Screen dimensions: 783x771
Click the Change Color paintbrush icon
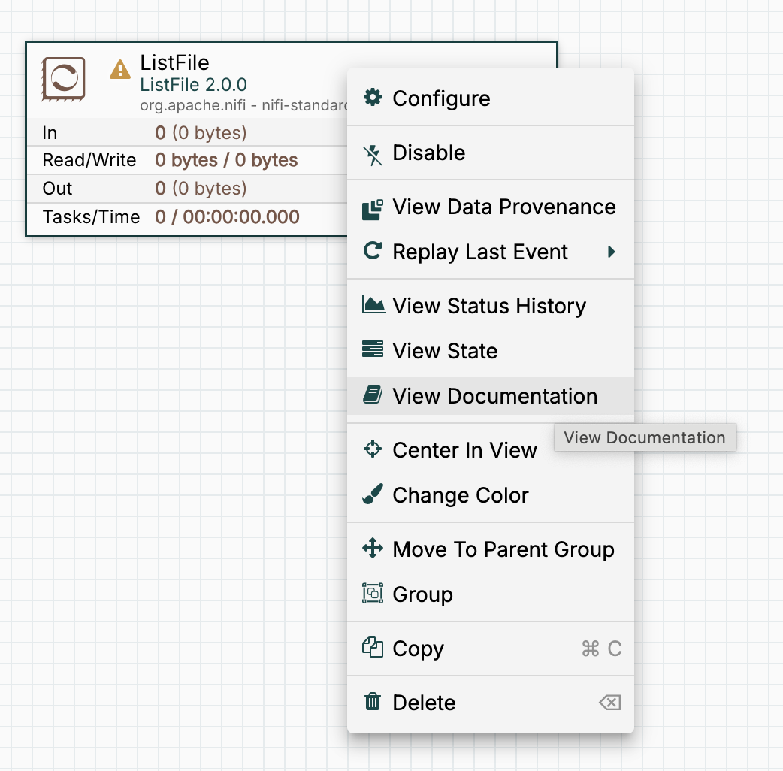372,495
